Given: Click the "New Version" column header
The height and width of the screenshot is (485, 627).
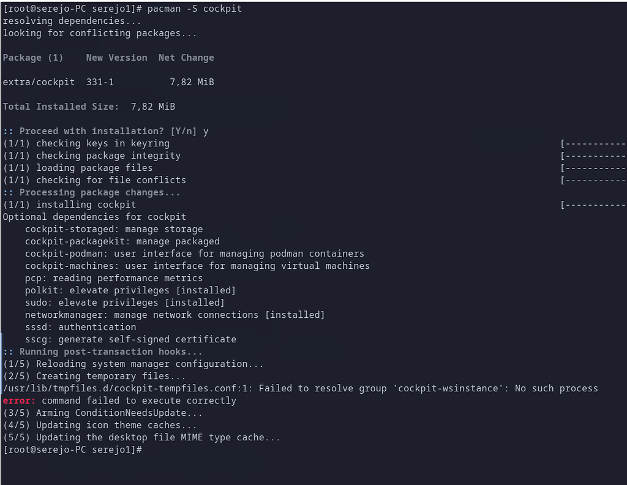Looking at the screenshot, I should coord(116,58).
